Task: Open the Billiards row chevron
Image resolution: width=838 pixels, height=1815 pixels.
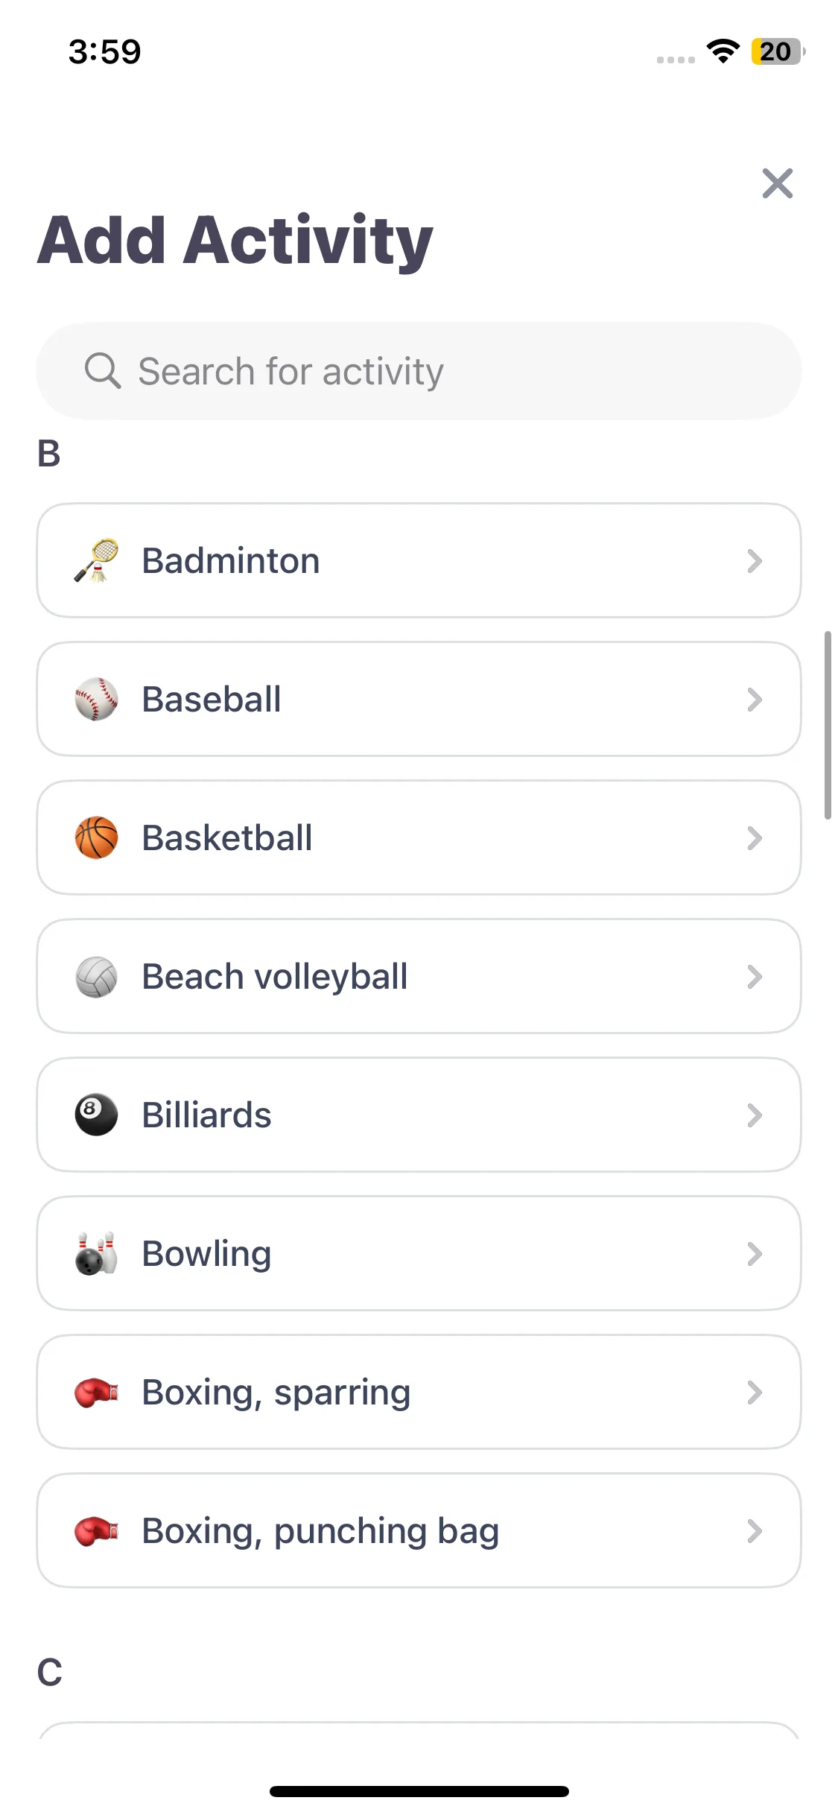Action: [755, 1115]
